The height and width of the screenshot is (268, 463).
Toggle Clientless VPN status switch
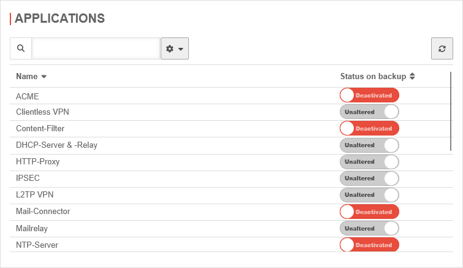[x=369, y=112]
